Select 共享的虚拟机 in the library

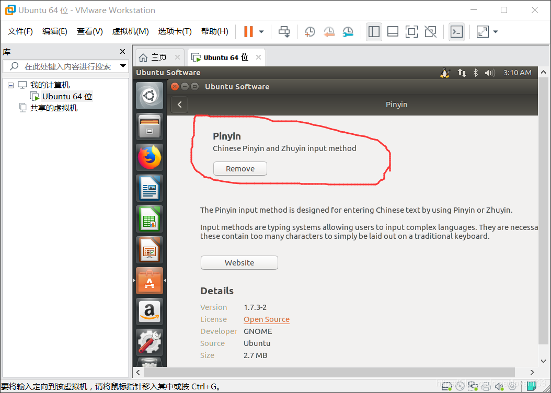tap(54, 108)
